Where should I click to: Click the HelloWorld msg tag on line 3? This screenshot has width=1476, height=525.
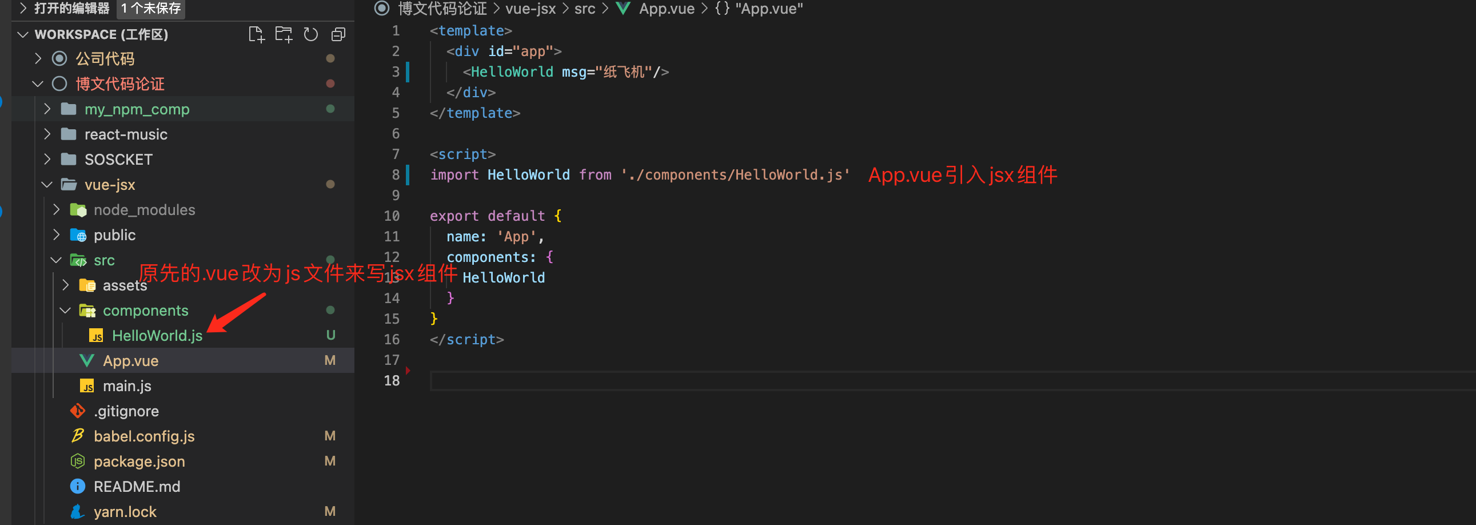pyautogui.click(x=565, y=71)
